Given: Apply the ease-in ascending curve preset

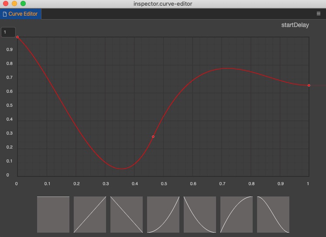Looking at the screenshot, I should tap(163, 214).
